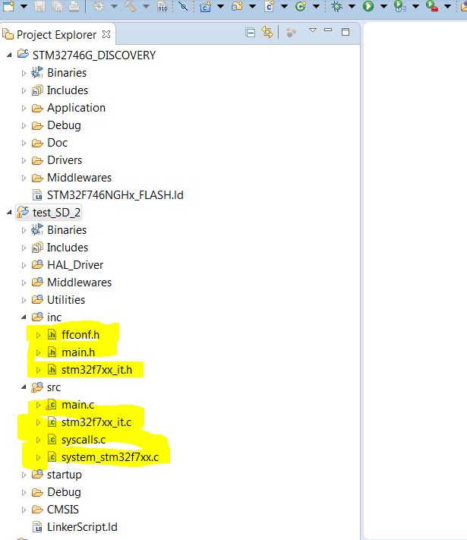Expand the HAL_Driver folder
This screenshot has width=467, height=540.
click(x=24, y=265)
